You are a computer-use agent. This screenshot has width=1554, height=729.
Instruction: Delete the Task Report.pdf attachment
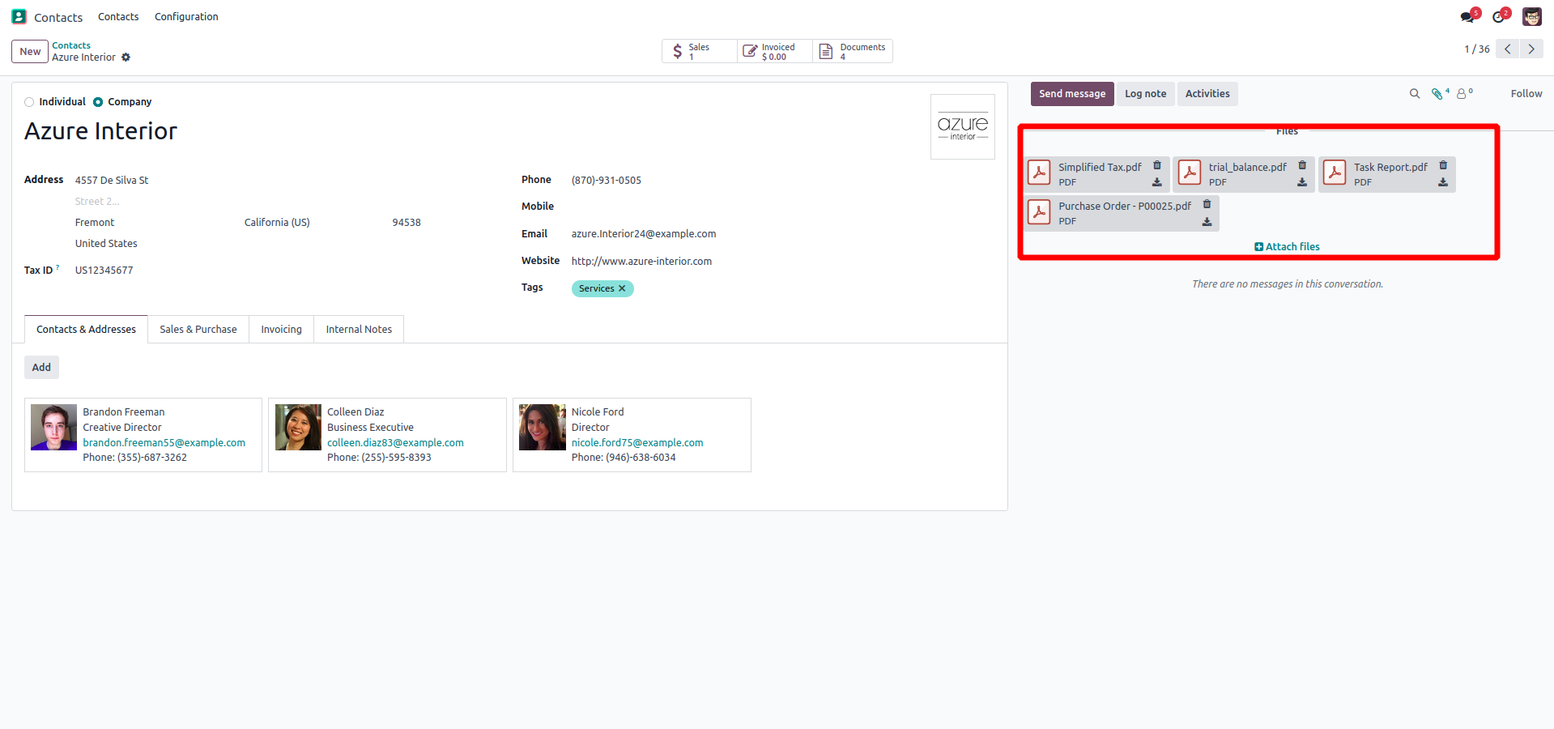pyautogui.click(x=1443, y=165)
